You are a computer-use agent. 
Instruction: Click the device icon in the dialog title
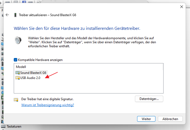click(x=15, y=15)
